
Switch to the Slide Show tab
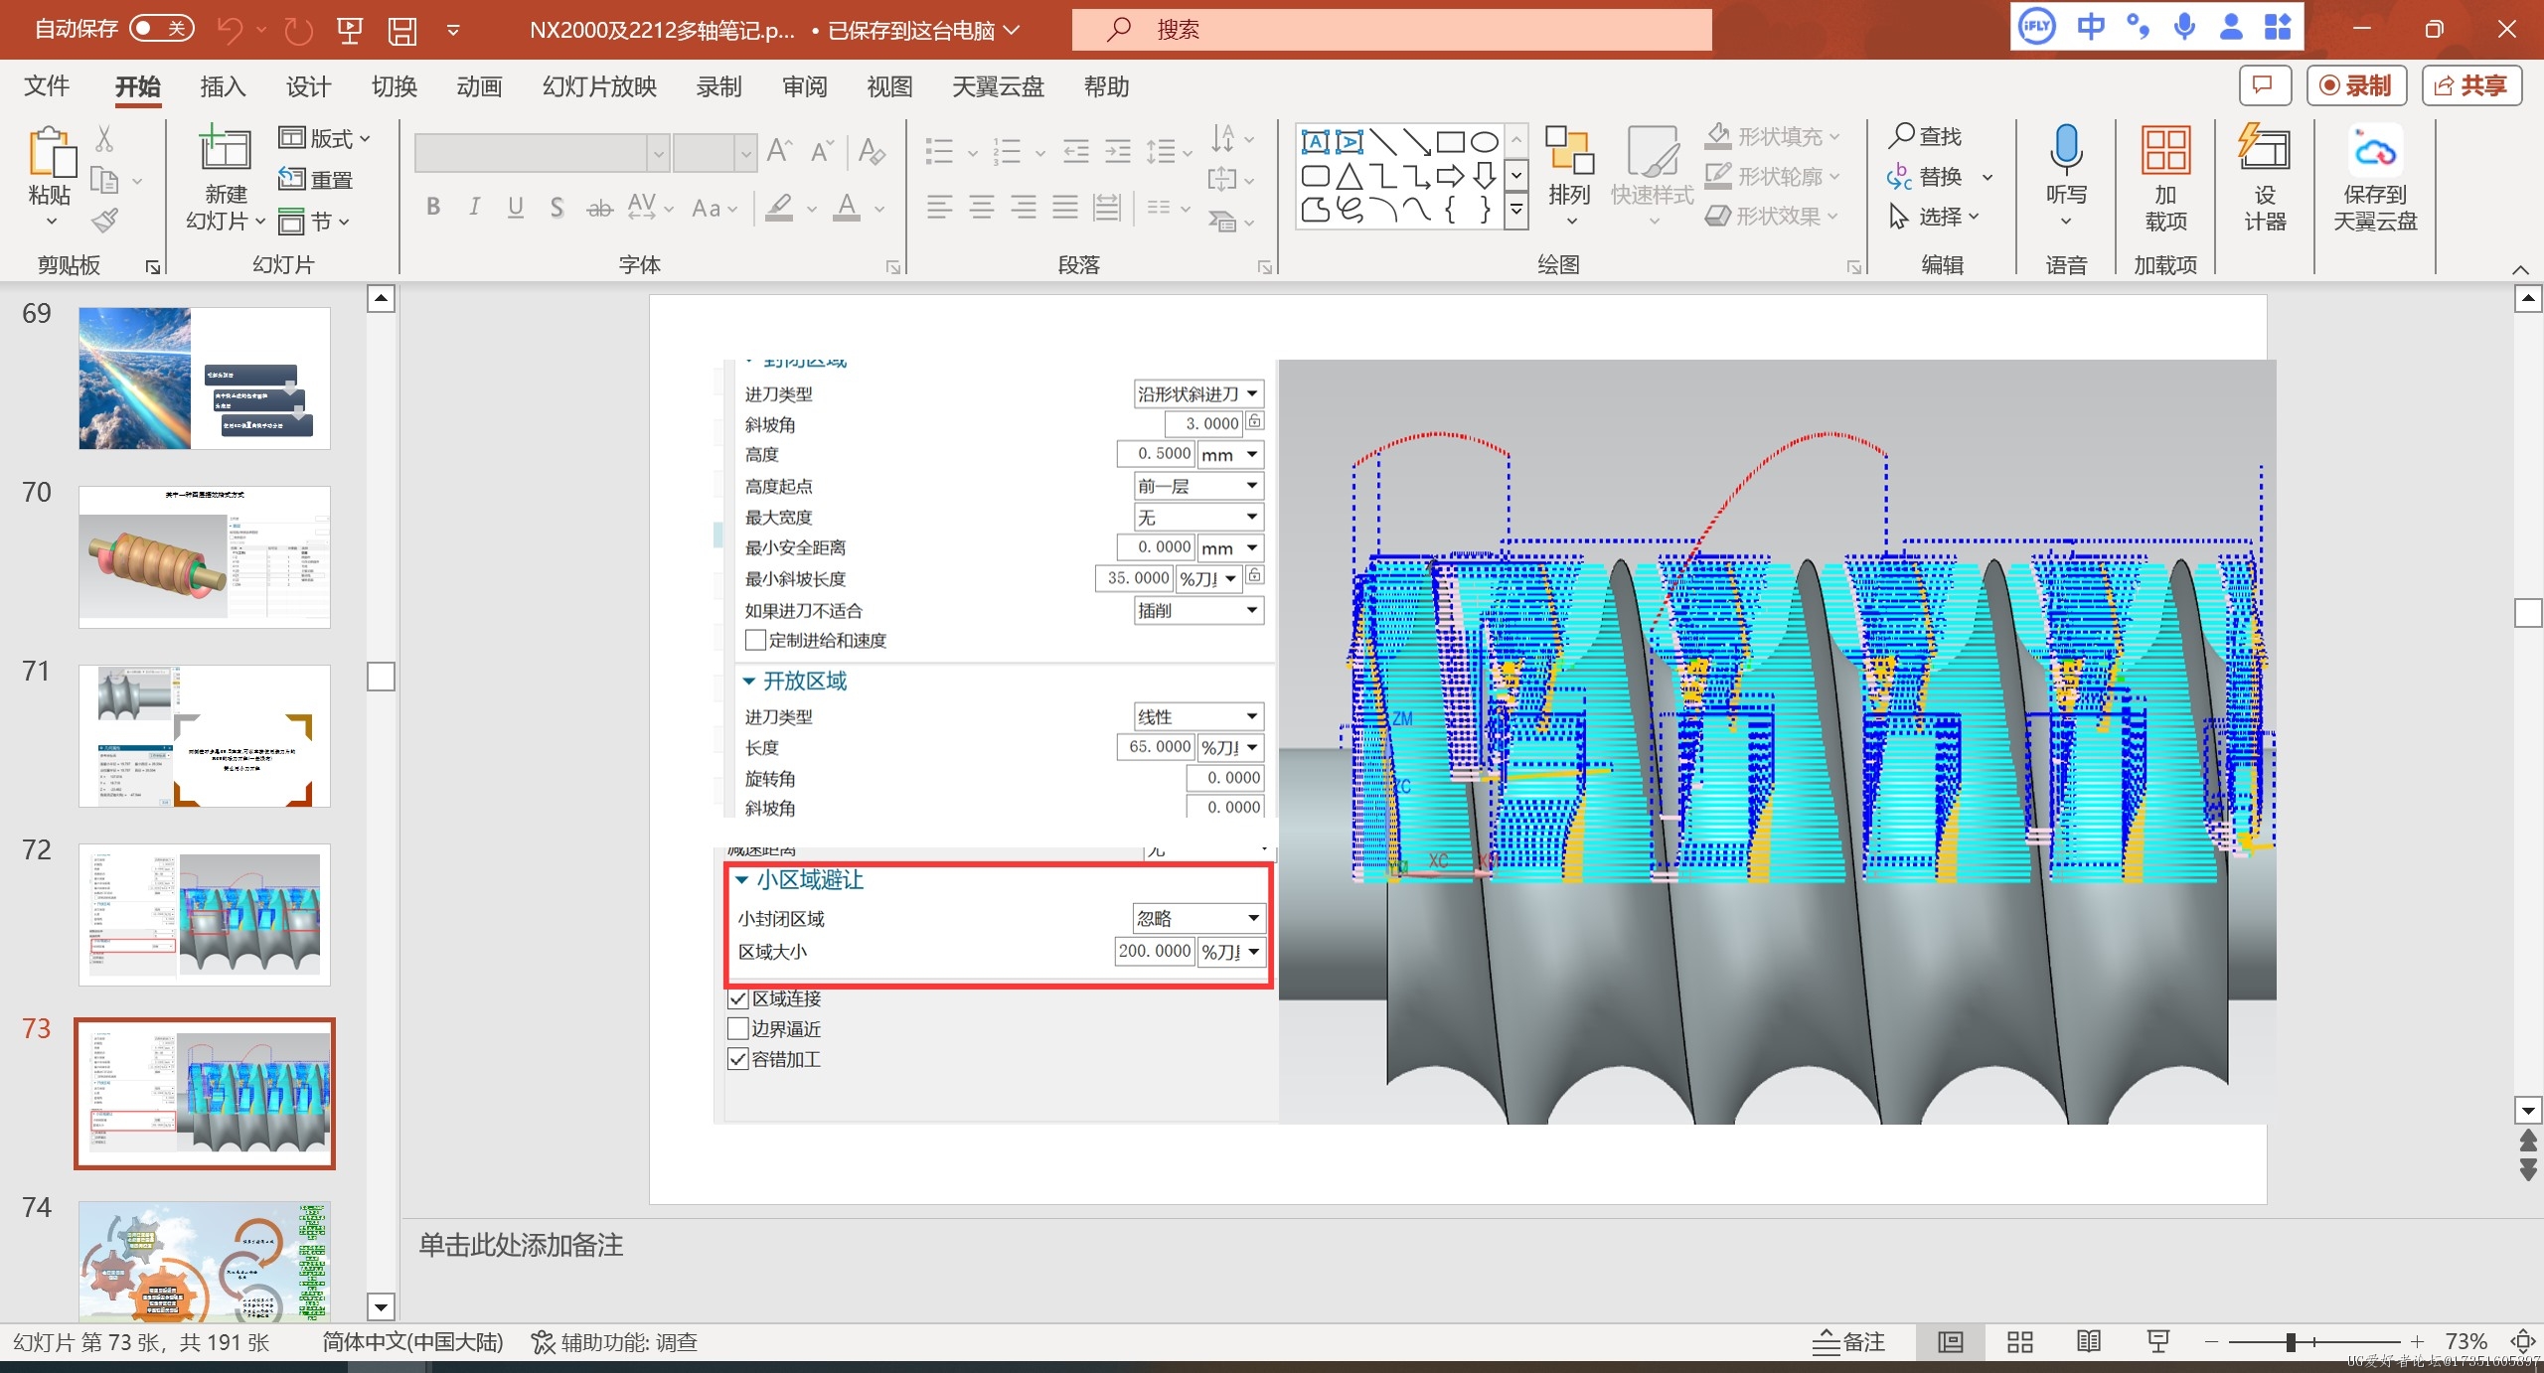[599, 86]
